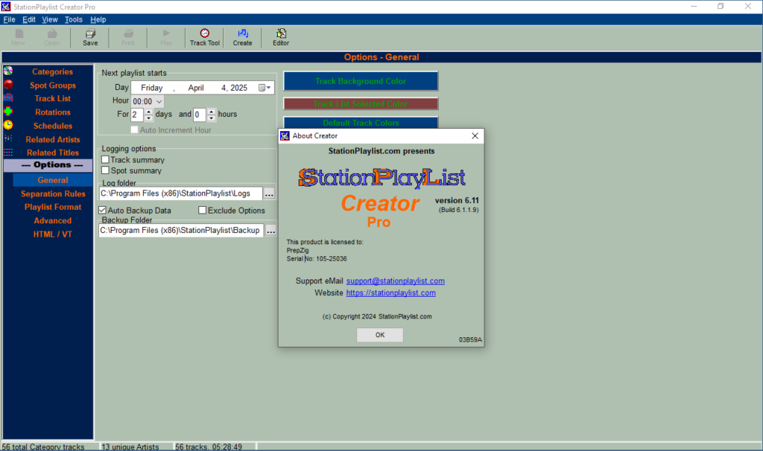Click the StationPlaylist app icon in title bar

click(6, 7)
